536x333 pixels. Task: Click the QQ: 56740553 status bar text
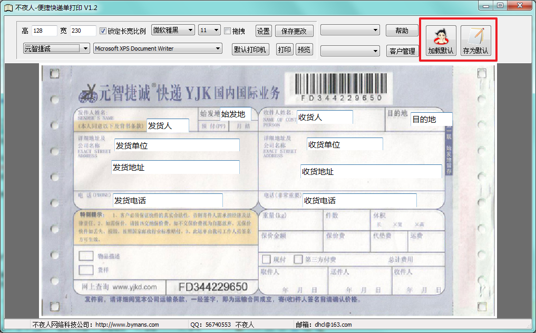pos(211,325)
